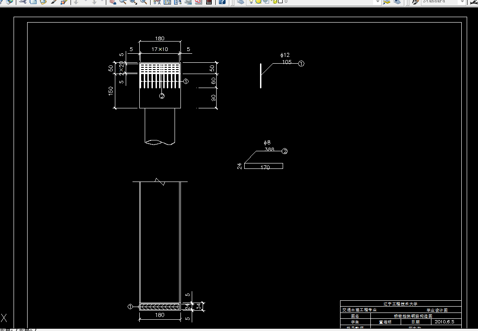The width and height of the screenshot is (478, 331).
Task: Expand the Undo history dropdown arrow
Action: coord(85,1)
